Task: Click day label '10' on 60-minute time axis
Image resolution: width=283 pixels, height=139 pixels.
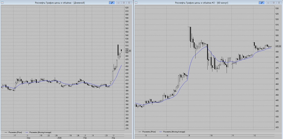Action: (x=211, y=135)
